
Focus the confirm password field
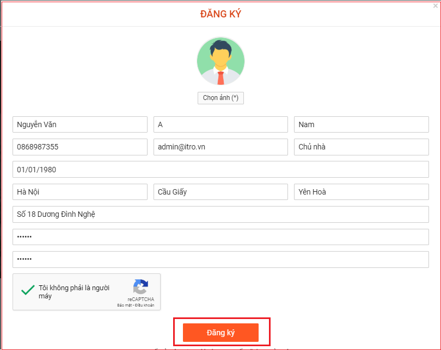click(x=220, y=259)
